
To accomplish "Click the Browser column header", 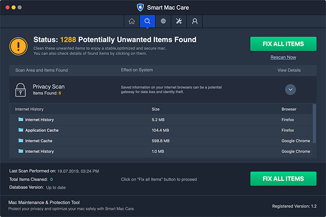I will [x=289, y=109].
